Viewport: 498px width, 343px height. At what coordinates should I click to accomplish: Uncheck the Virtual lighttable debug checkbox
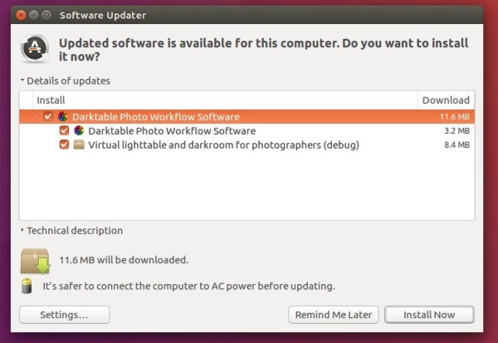click(64, 145)
